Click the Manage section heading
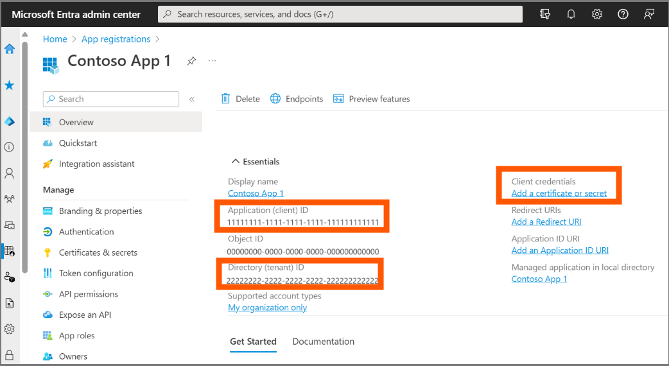 (x=58, y=190)
